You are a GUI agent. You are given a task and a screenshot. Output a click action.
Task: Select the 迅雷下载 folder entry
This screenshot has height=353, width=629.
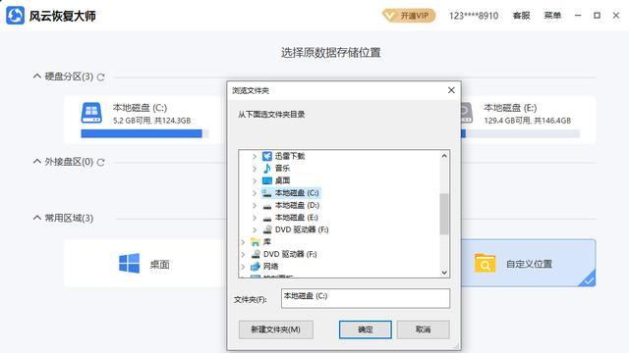(x=290, y=156)
